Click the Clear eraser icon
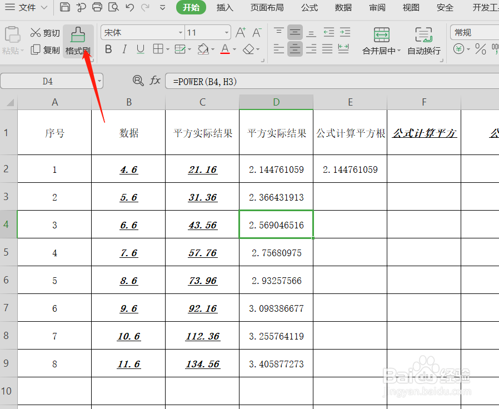 [248, 49]
